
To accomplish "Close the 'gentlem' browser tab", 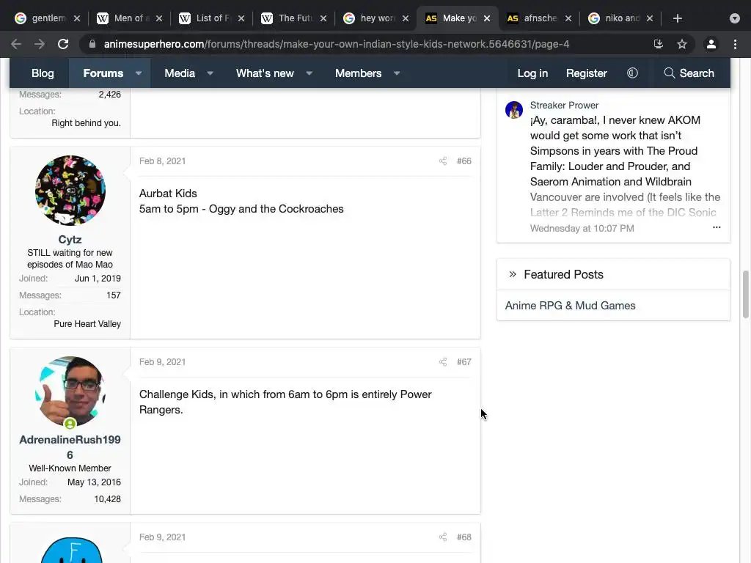I will (x=77, y=18).
